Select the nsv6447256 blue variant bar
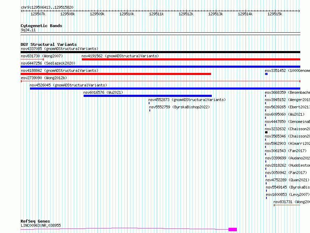The image size is (310, 233). point(160,67)
